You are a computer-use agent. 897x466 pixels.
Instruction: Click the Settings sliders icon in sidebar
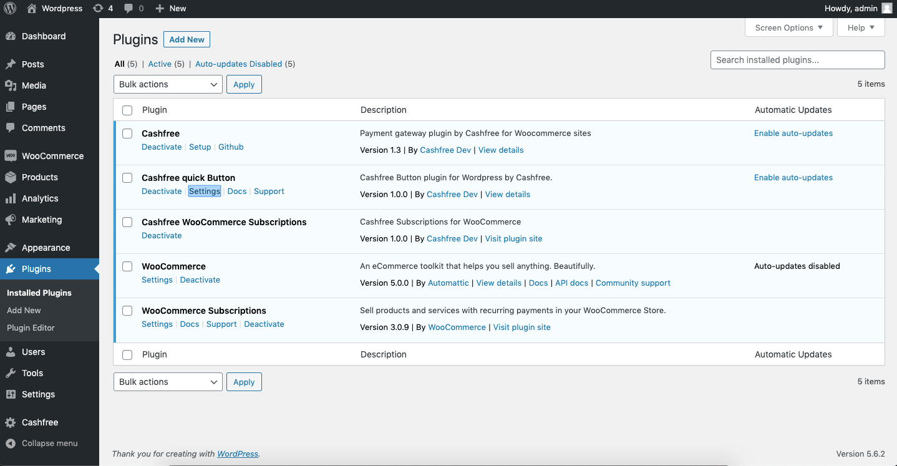[x=11, y=394]
